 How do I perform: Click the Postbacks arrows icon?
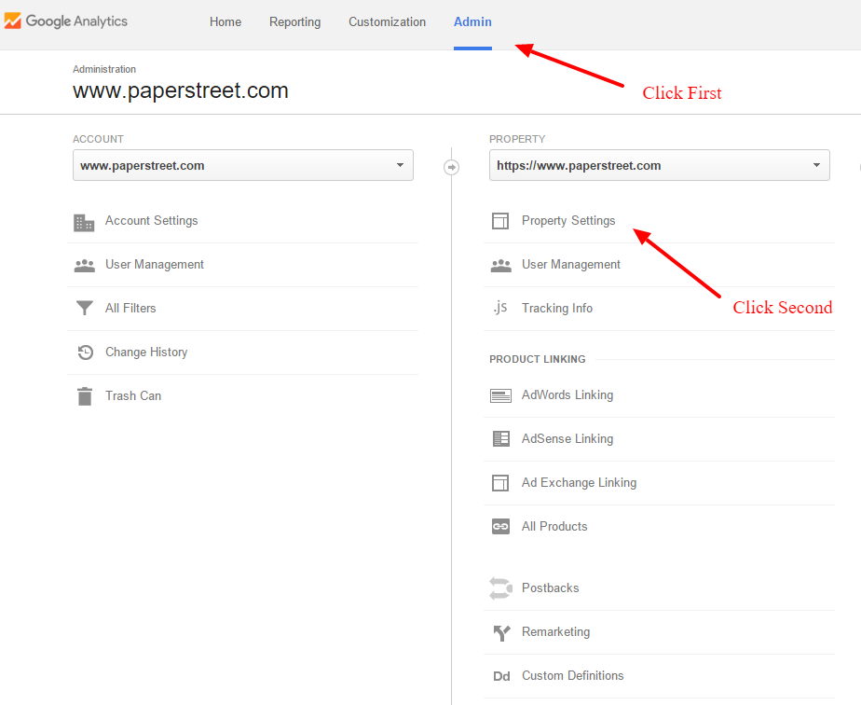[500, 587]
